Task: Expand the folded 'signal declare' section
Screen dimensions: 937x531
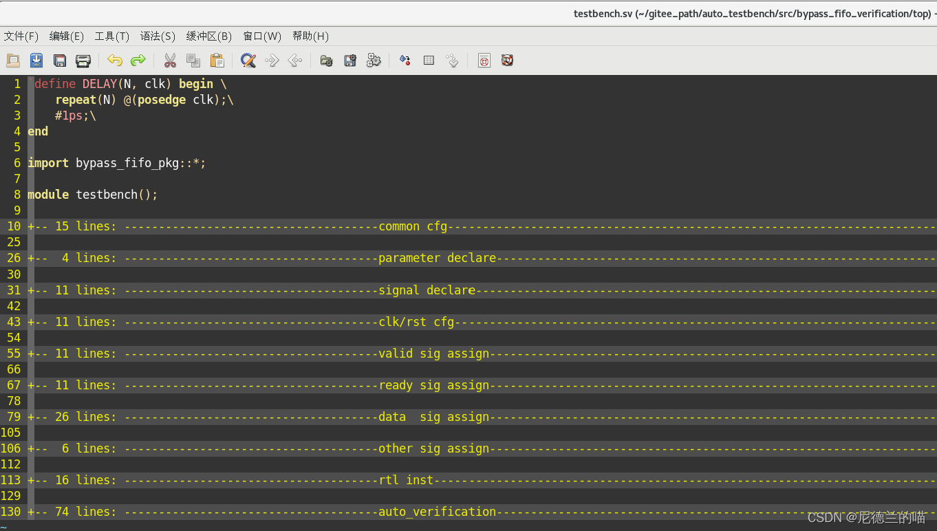Action: [482, 290]
